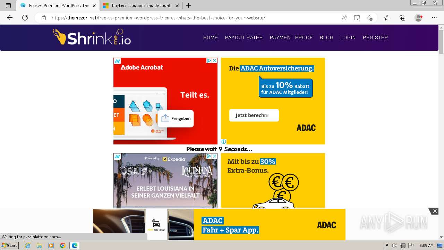This screenshot has height=250, width=444.
Task: Show hidden system tray icons
Action: coord(387,245)
